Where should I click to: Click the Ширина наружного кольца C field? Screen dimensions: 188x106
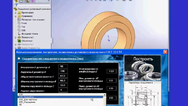[x=63, y=85]
